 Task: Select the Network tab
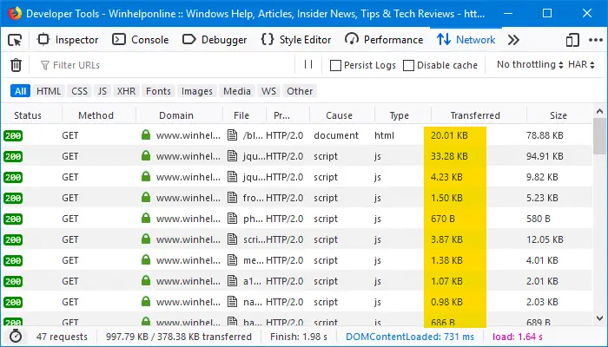466,40
